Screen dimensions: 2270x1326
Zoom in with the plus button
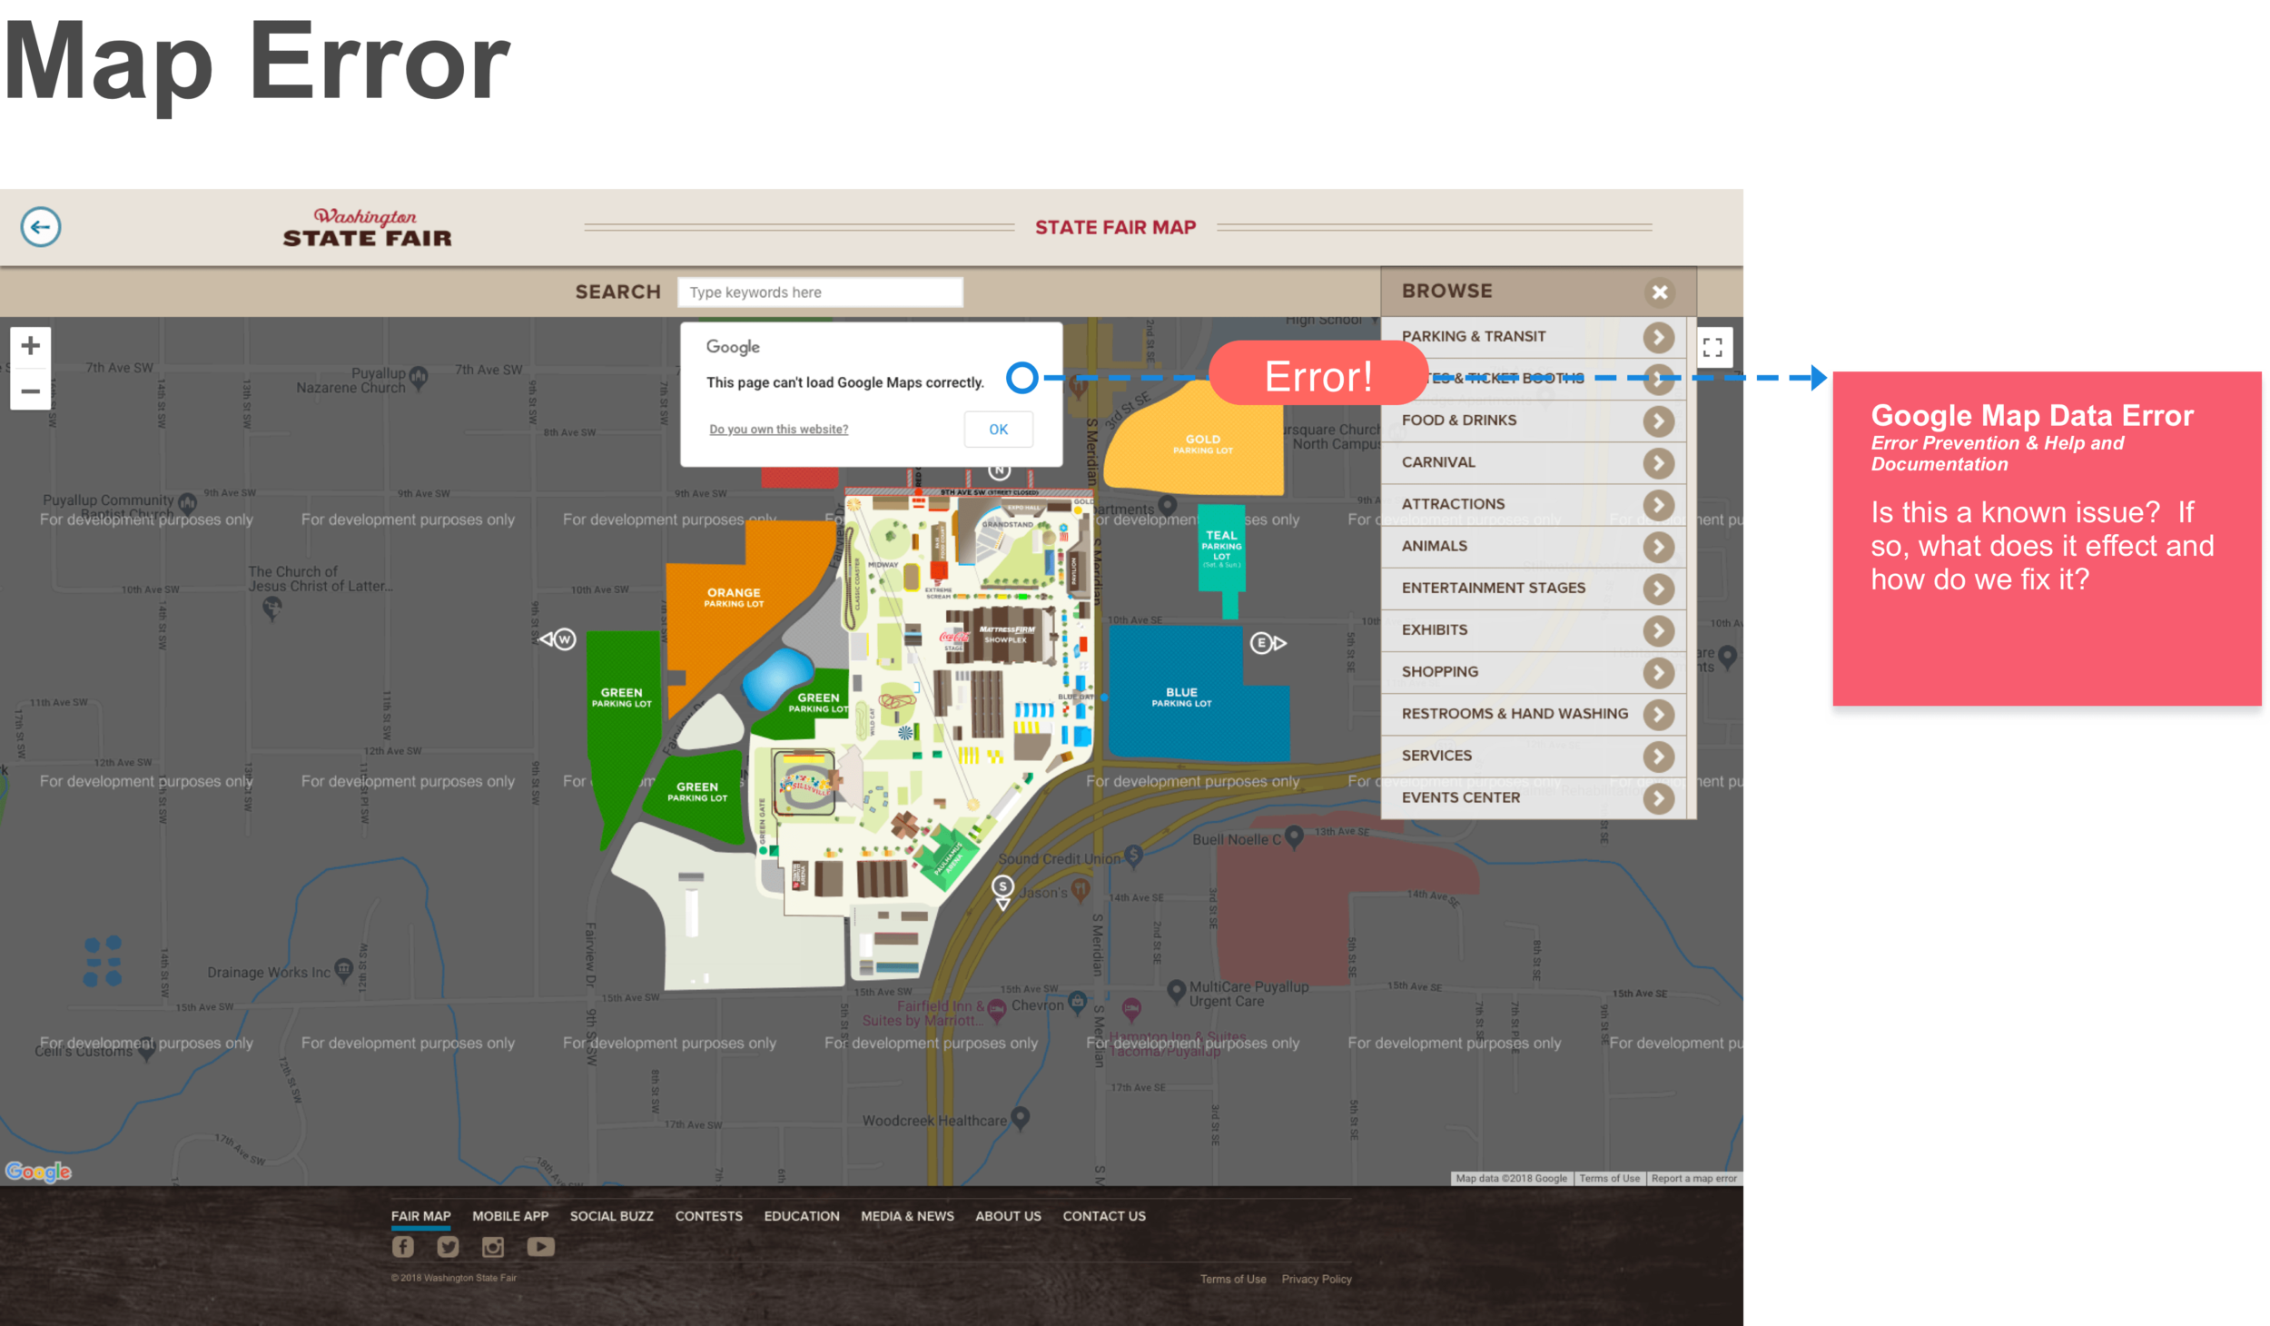coord(30,346)
